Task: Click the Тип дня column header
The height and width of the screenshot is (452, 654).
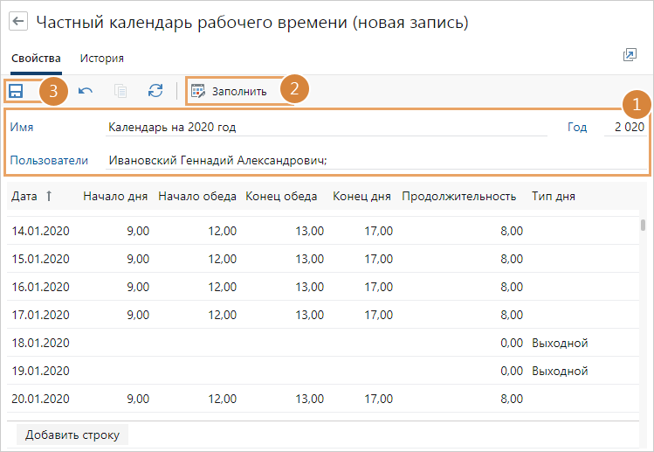Action: click(x=553, y=197)
